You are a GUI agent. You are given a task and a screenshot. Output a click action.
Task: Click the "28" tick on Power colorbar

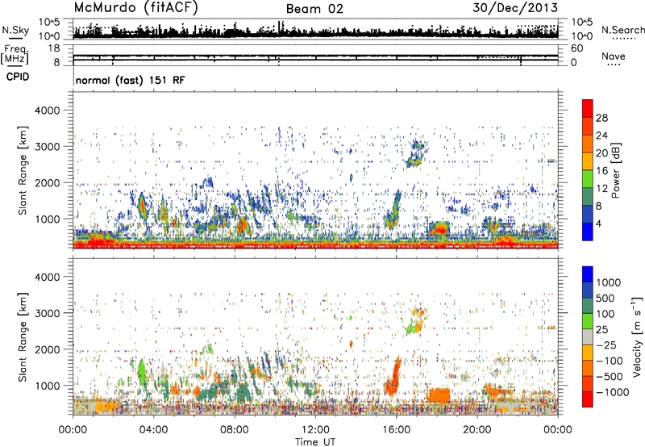coord(601,118)
